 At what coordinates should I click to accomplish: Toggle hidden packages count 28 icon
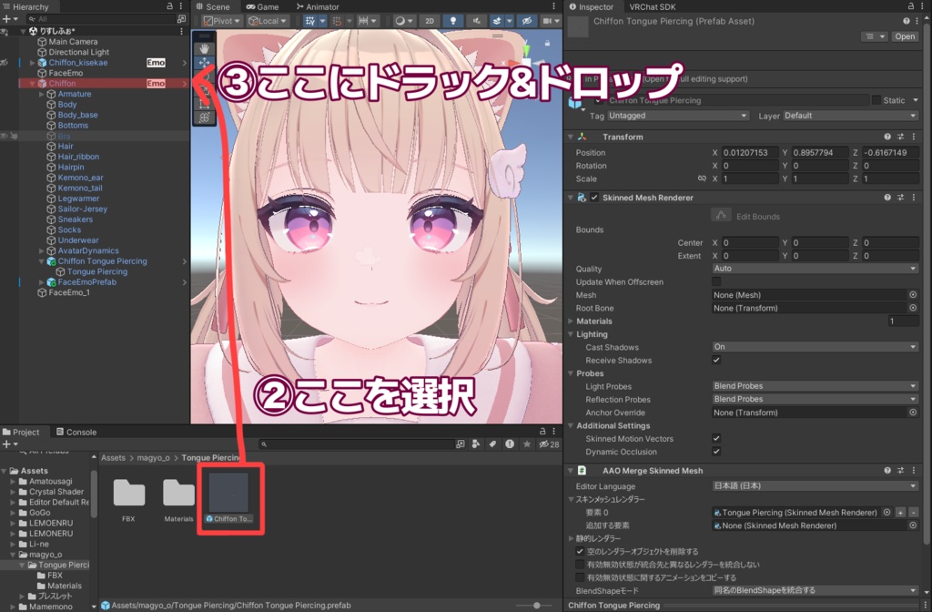[549, 444]
